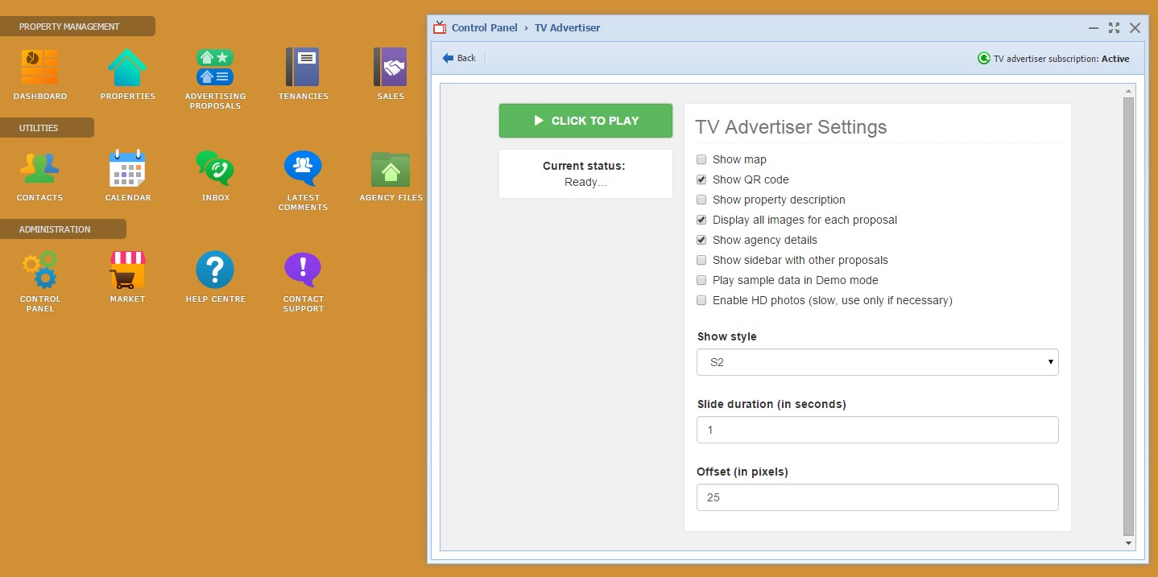
Task: Click Control Panel in the breadcrumb
Action: 484,27
